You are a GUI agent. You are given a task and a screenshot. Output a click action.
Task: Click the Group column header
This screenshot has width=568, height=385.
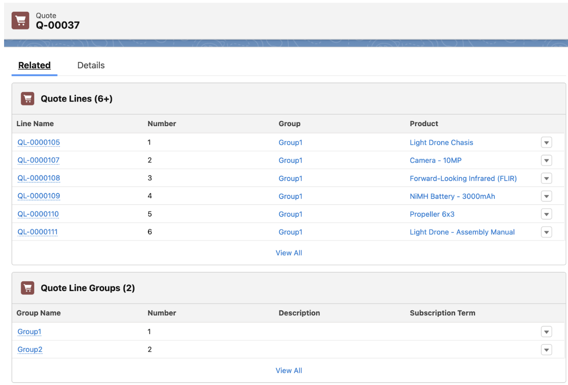click(289, 123)
